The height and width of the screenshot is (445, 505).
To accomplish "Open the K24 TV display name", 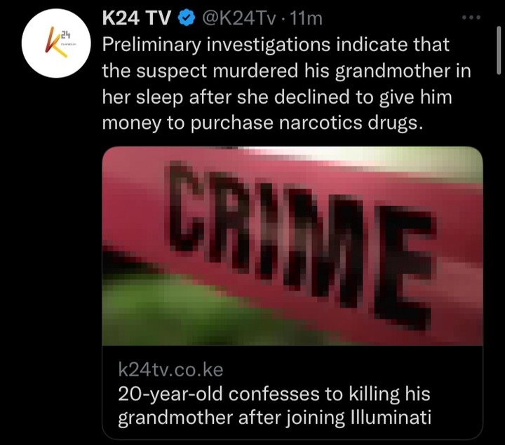I will click(137, 18).
